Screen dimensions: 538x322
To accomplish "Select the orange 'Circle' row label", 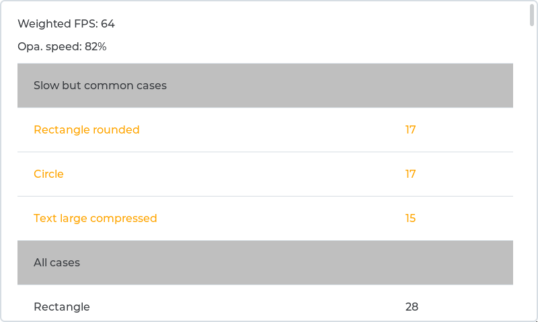I will coord(48,174).
